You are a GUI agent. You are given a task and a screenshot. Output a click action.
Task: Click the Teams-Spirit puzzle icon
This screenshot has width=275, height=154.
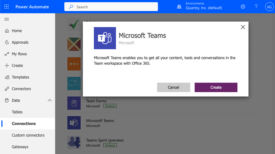74,142
